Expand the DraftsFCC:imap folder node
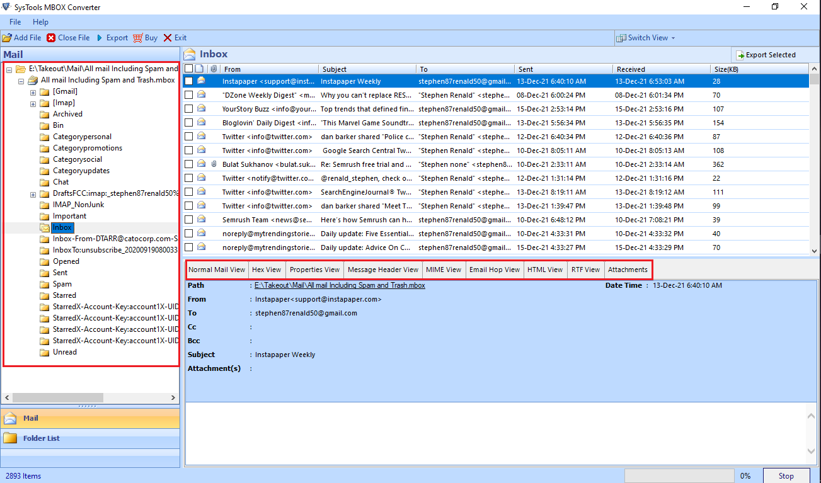 [33, 194]
